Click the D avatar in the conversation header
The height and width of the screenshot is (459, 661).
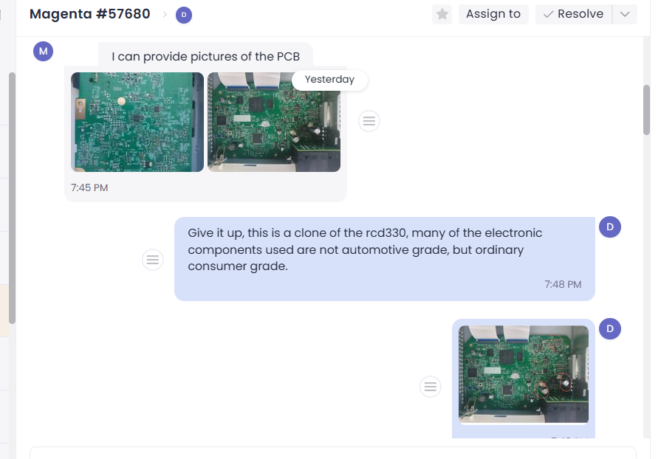click(x=184, y=15)
